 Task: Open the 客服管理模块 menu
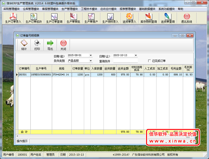click(x=50, y=9)
